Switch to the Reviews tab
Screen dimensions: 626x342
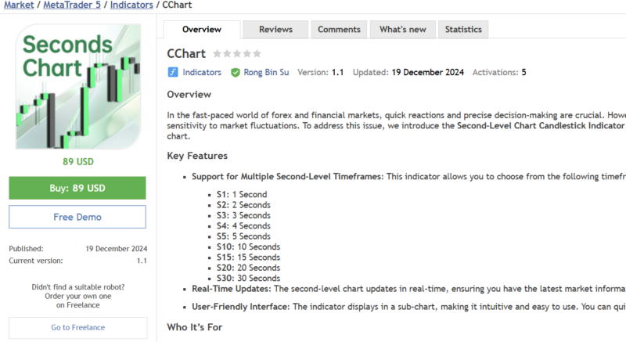pyautogui.click(x=275, y=30)
